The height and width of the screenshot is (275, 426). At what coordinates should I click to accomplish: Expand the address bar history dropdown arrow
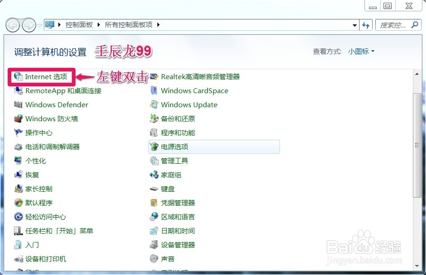coord(355,25)
